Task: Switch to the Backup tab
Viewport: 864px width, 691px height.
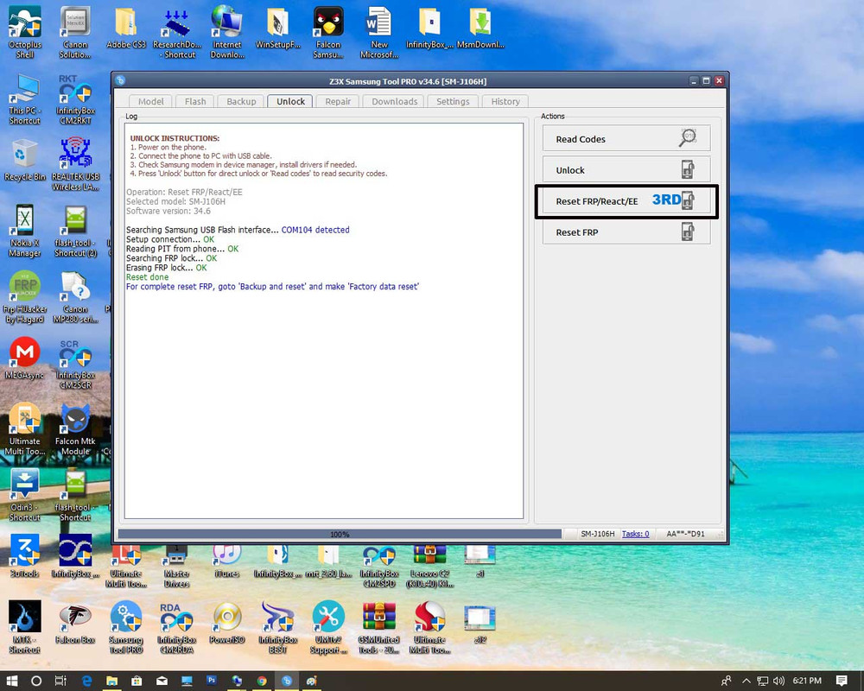Action: point(241,101)
